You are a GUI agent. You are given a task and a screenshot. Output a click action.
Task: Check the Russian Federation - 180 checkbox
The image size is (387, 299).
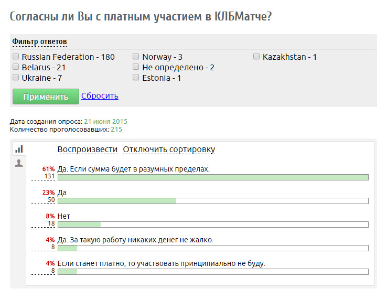coord(16,57)
